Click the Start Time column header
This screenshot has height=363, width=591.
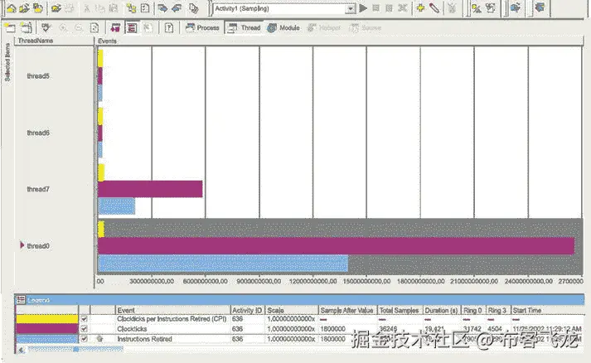[x=547, y=310]
